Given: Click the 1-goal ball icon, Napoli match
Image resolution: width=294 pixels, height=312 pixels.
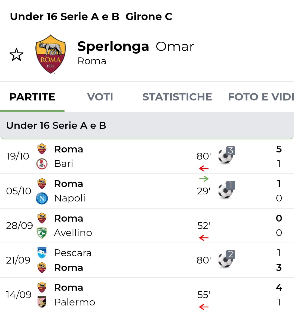Looking at the screenshot, I should 226,191.
